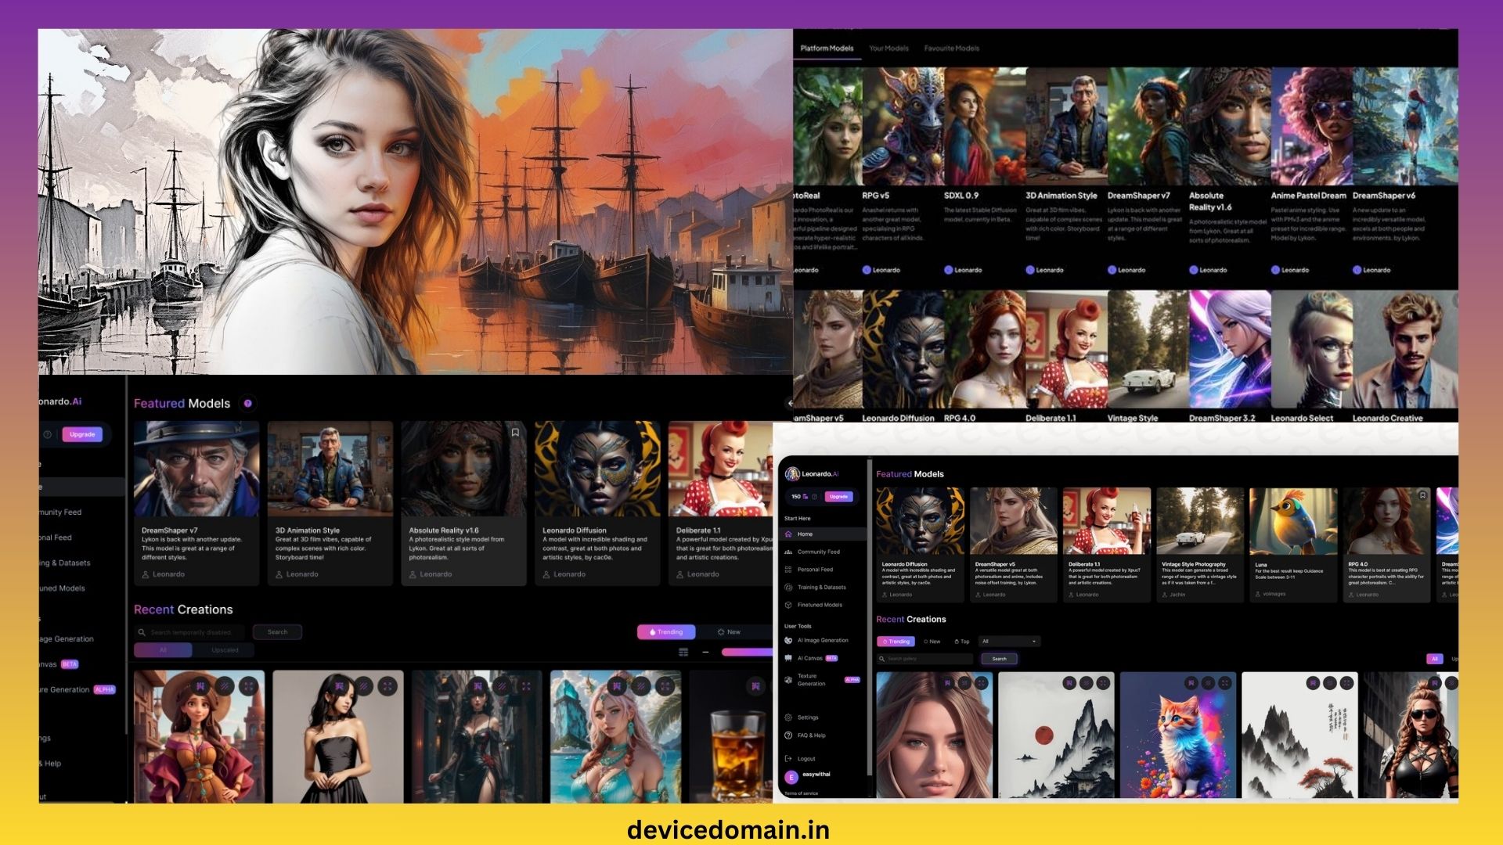Select the Top filter option
This screenshot has width=1503, height=845.
pyautogui.click(x=962, y=642)
